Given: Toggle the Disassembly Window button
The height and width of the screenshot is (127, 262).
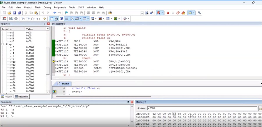Looking at the screenshot, I should pos(56,19).
